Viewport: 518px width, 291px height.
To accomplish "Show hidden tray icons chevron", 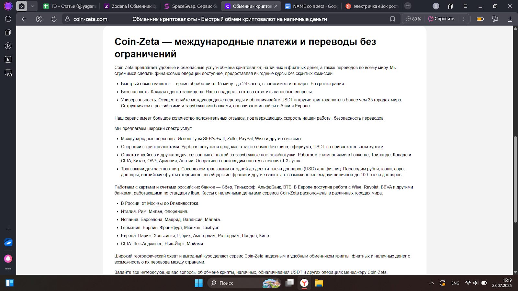I will (x=432, y=283).
